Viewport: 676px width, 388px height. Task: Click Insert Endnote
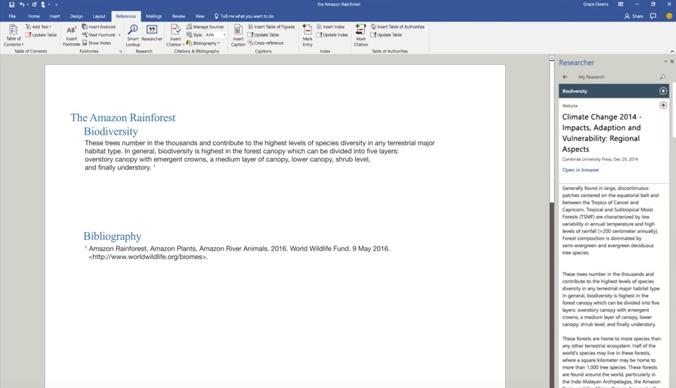[x=99, y=27]
